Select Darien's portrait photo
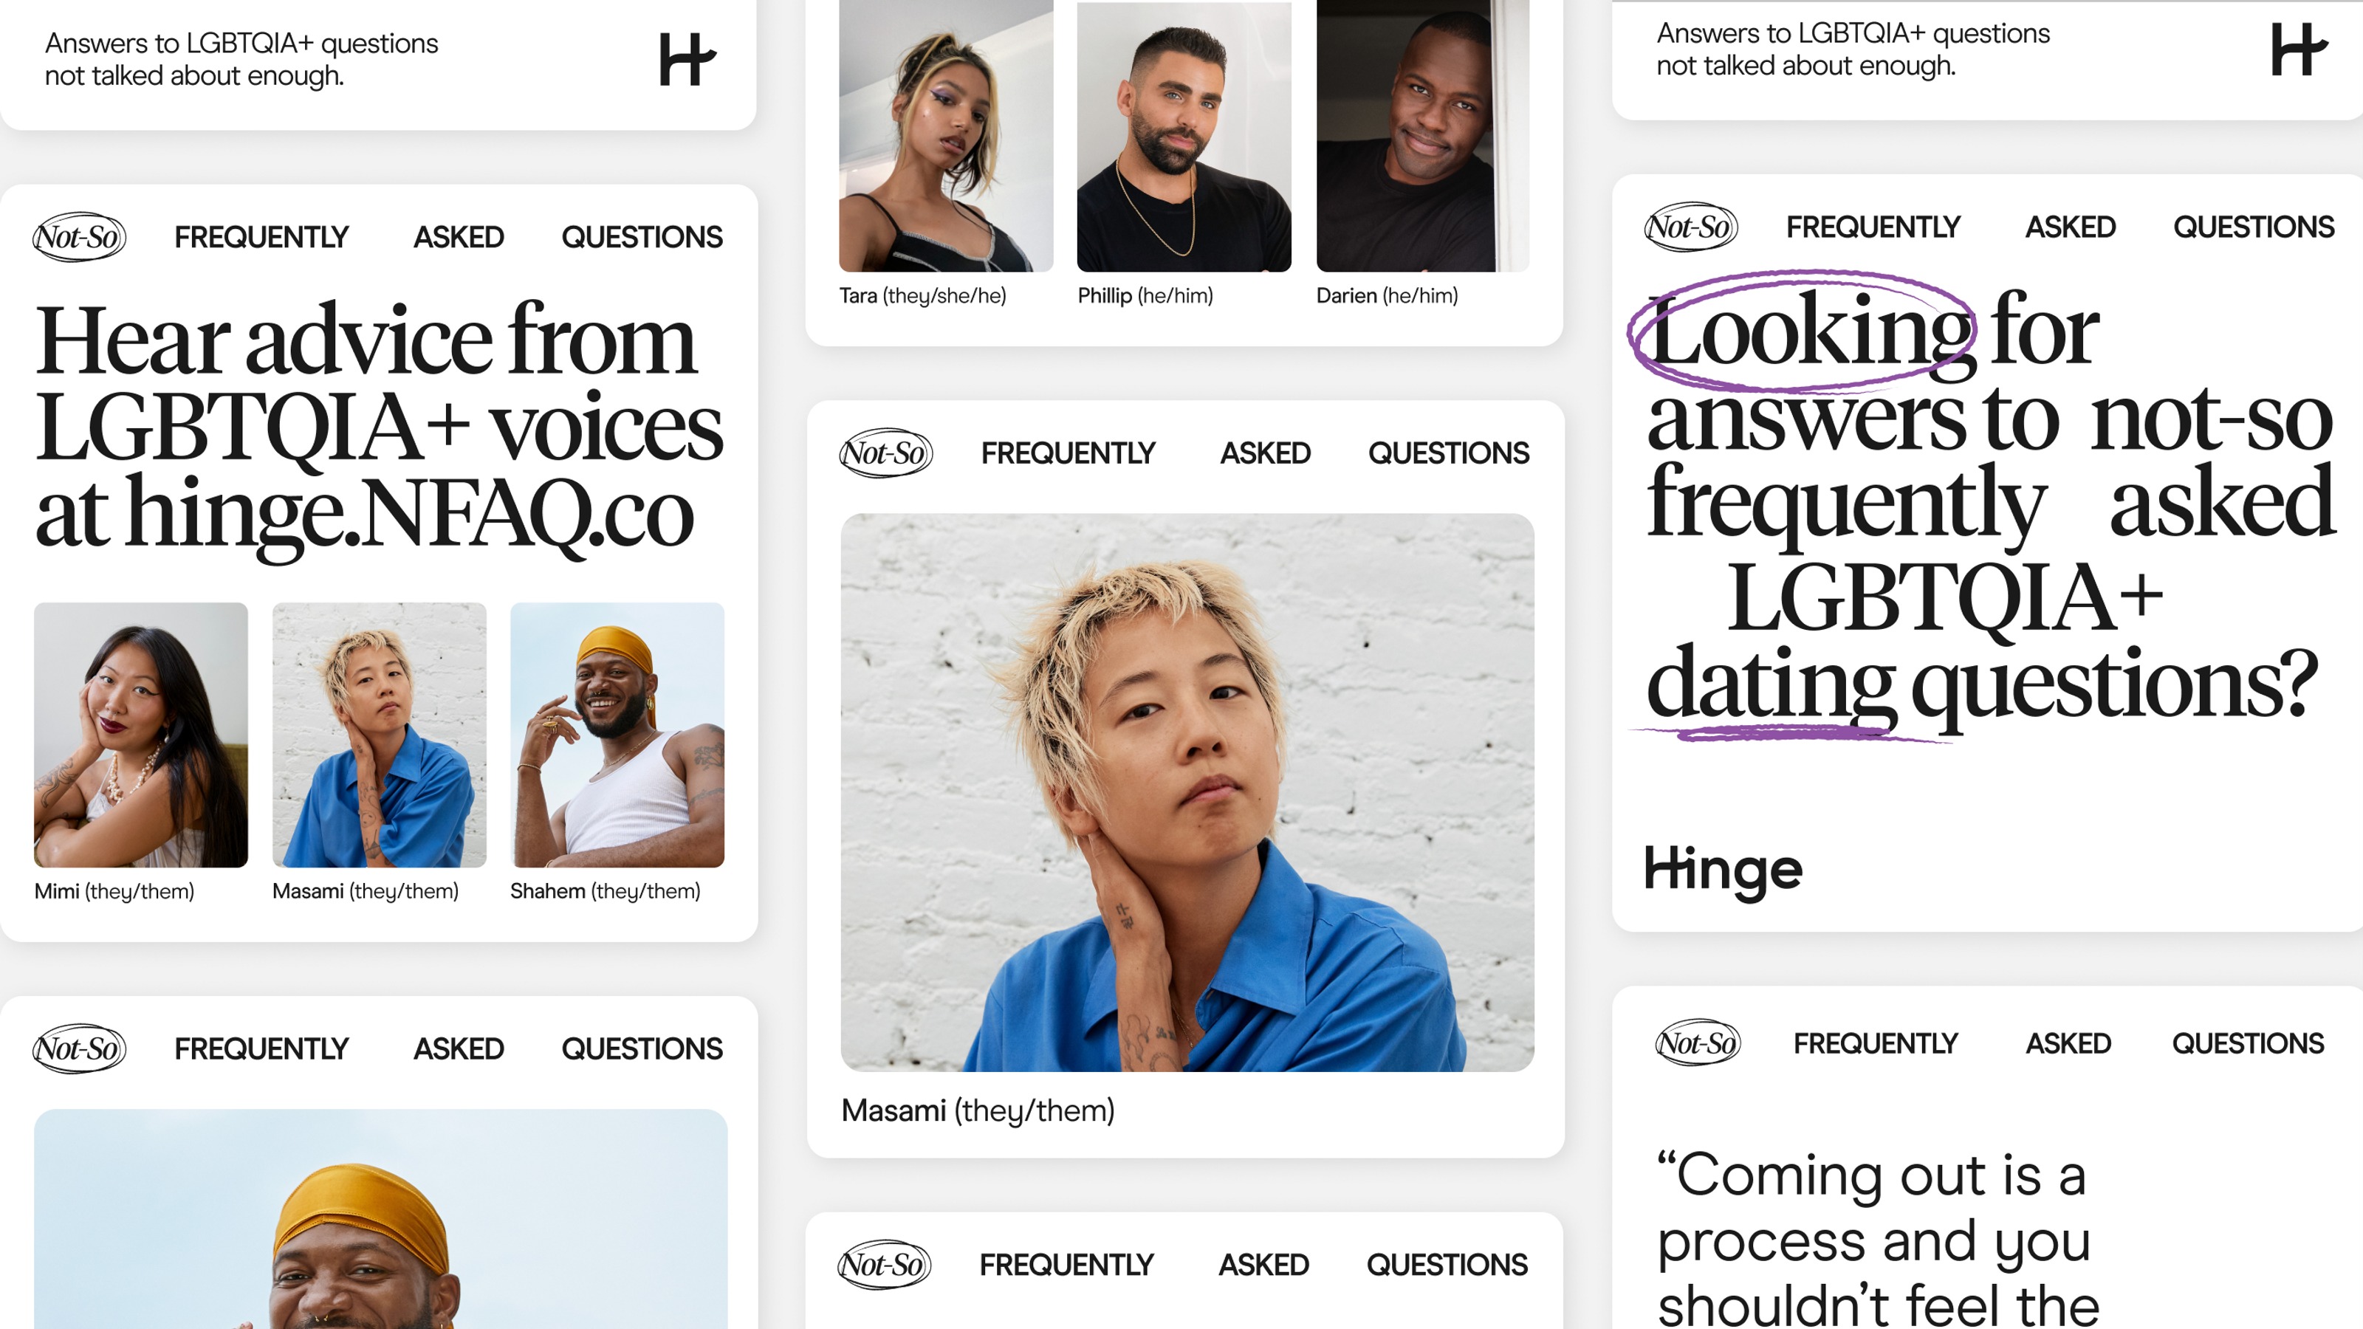Image resolution: width=2363 pixels, height=1329 pixels. click(x=1423, y=136)
